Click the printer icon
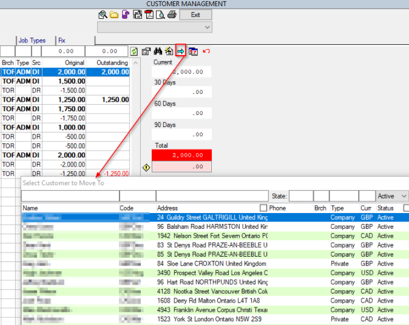This screenshot has height=325, width=409. click(172, 15)
